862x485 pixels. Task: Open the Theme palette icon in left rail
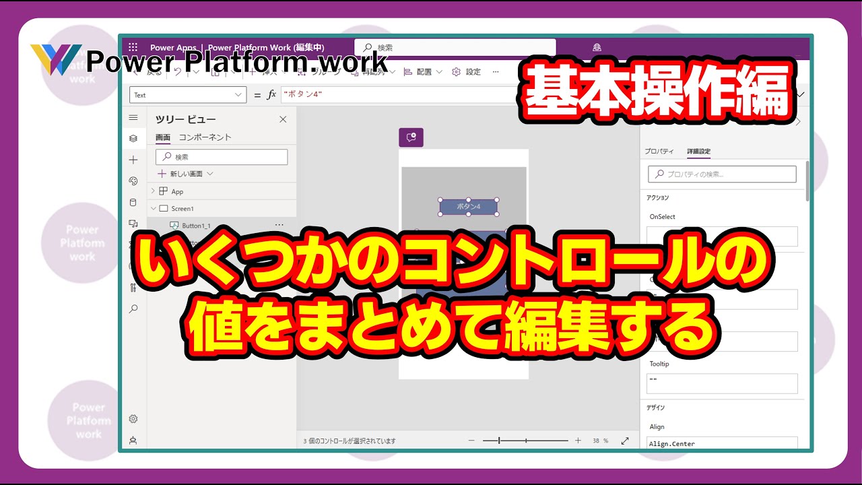133,181
